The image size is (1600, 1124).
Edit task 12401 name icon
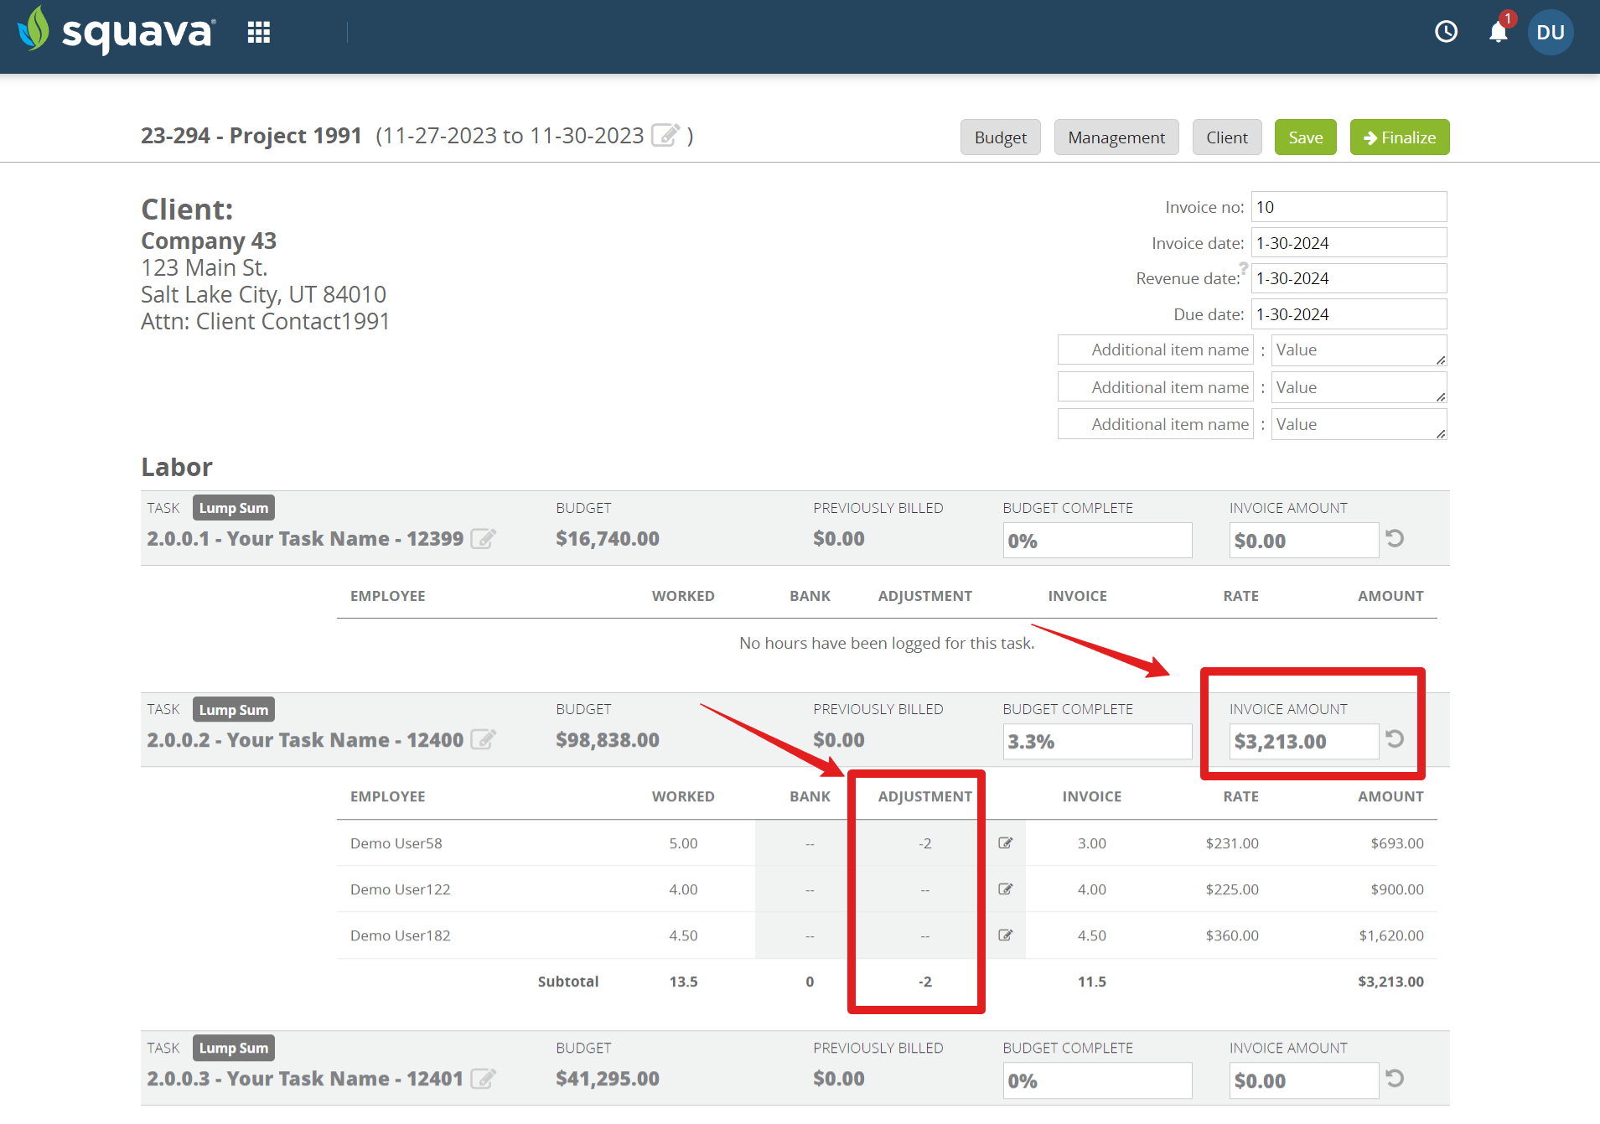(x=483, y=1078)
